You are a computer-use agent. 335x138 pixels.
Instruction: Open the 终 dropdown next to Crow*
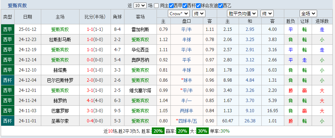(x=199, y=13)
